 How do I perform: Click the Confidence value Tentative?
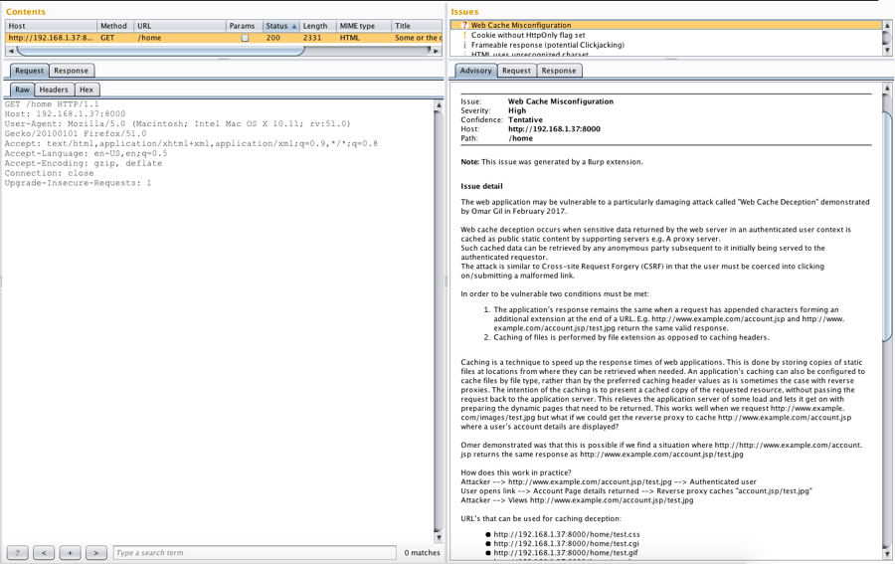525,120
